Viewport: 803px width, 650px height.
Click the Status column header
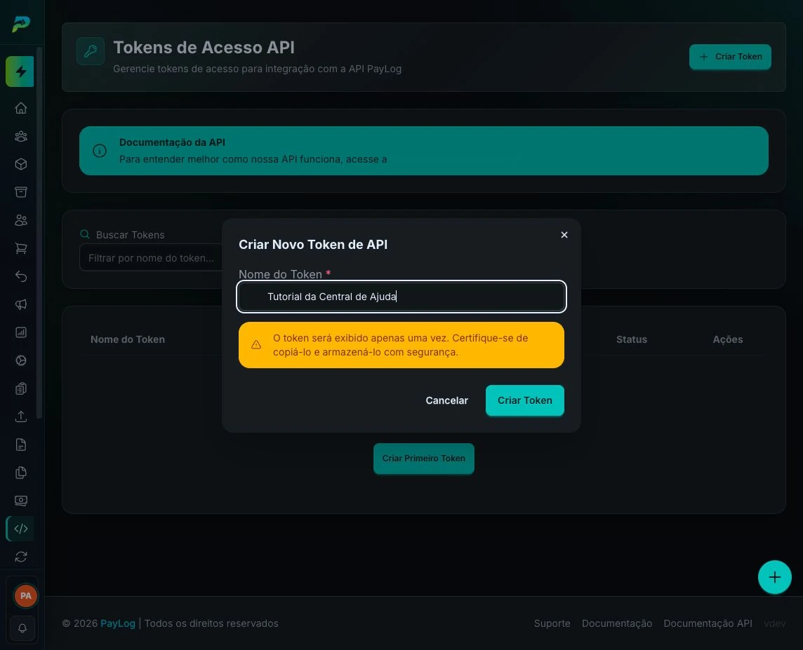pos(632,339)
